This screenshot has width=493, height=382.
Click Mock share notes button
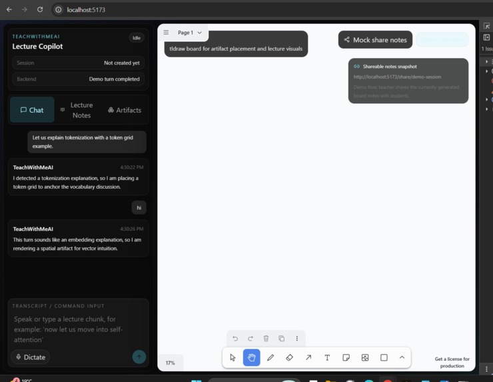tap(375, 39)
